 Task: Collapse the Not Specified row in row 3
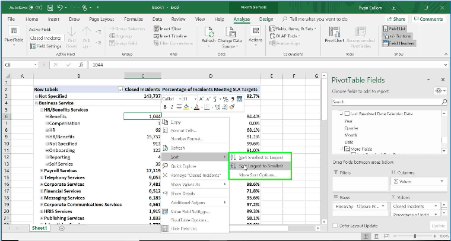click(37, 96)
